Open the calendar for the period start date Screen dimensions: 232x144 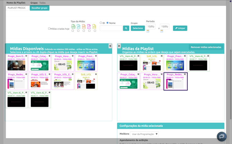(148, 31)
